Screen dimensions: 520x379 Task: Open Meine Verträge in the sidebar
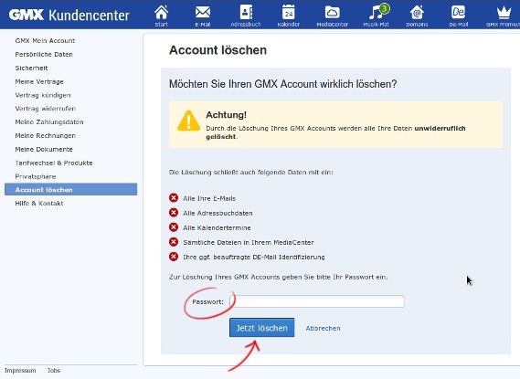pos(39,81)
